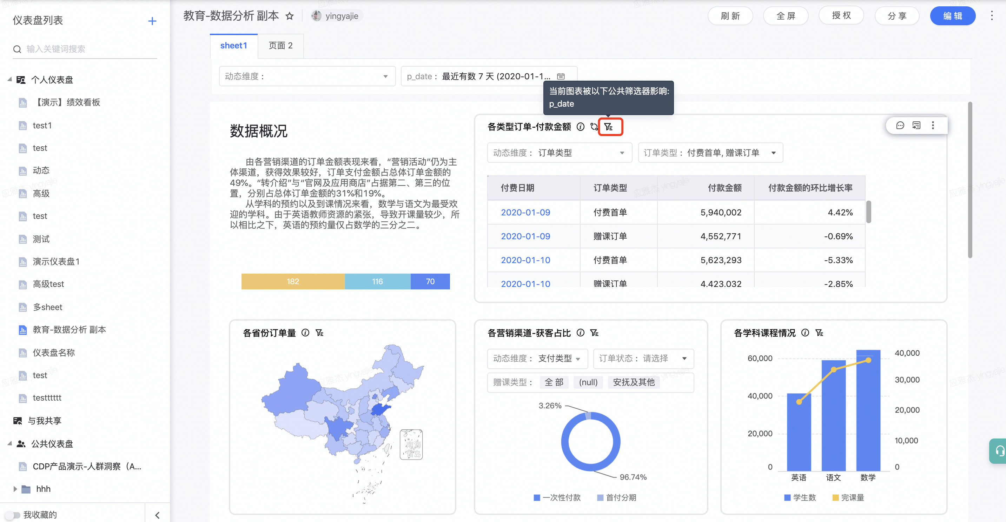Click the plus icon to add dashboard
The height and width of the screenshot is (522, 1006).
(152, 21)
